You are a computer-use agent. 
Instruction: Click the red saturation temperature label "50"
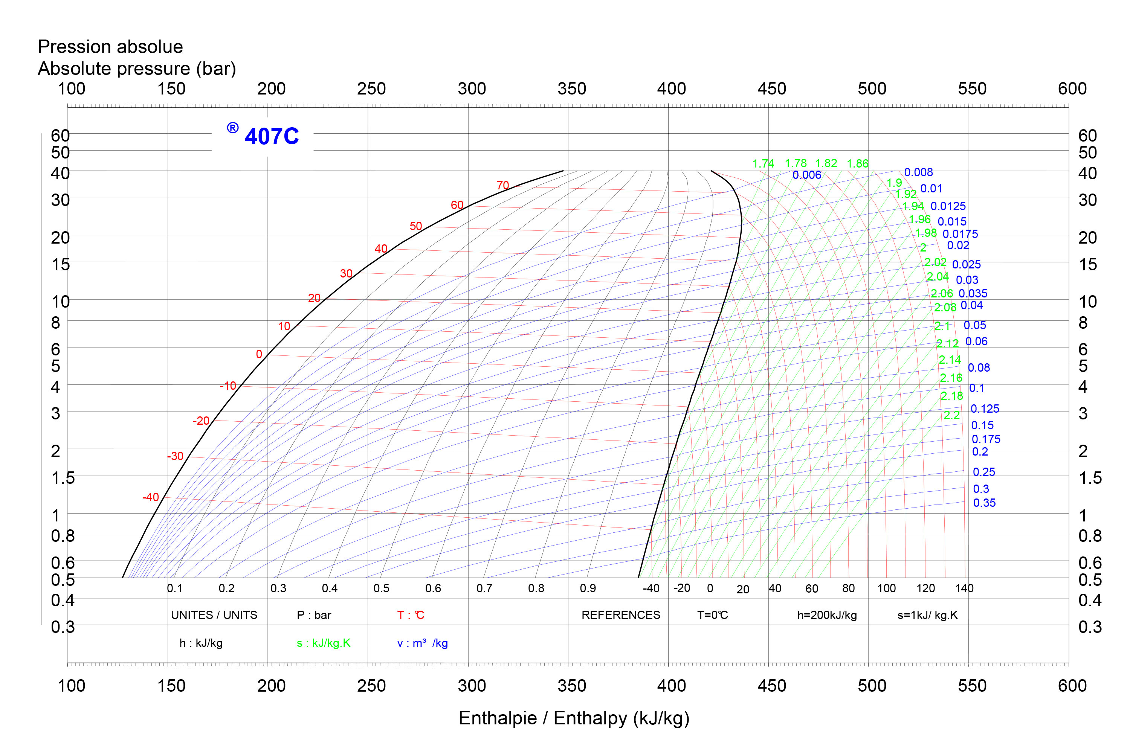click(415, 226)
